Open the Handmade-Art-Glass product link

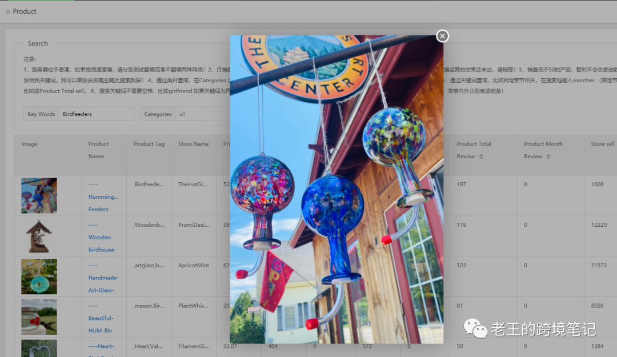click(103, 278)
